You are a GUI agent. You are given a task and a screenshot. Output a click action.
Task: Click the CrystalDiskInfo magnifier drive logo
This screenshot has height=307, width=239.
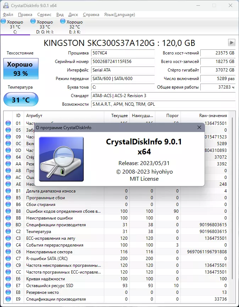click(61, 159)
